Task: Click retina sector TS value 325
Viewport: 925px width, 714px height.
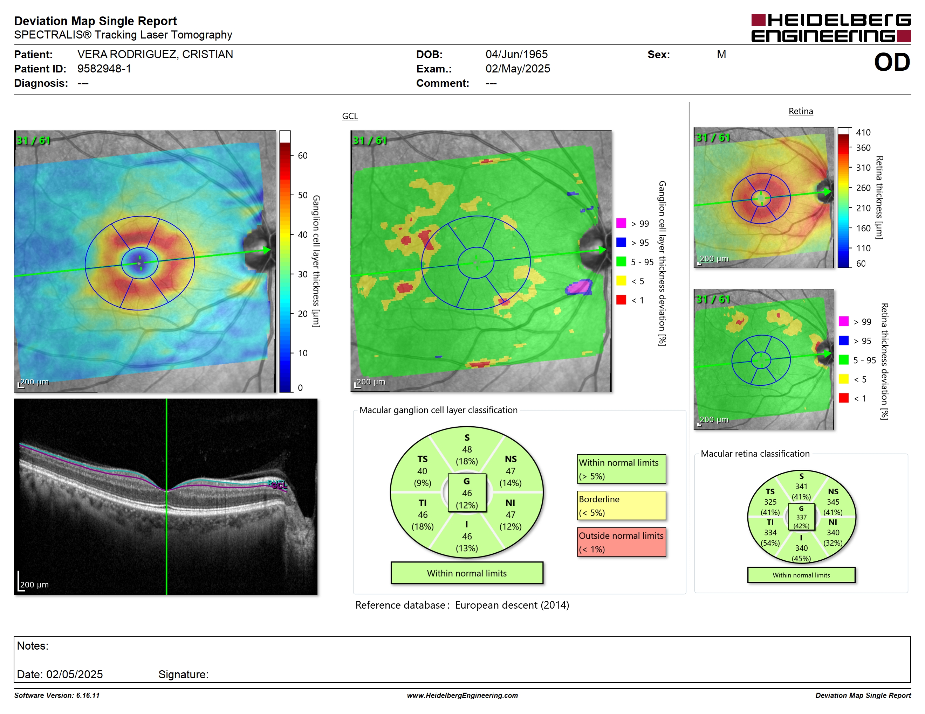Action: pyautogui.click(x=770, y=502)
